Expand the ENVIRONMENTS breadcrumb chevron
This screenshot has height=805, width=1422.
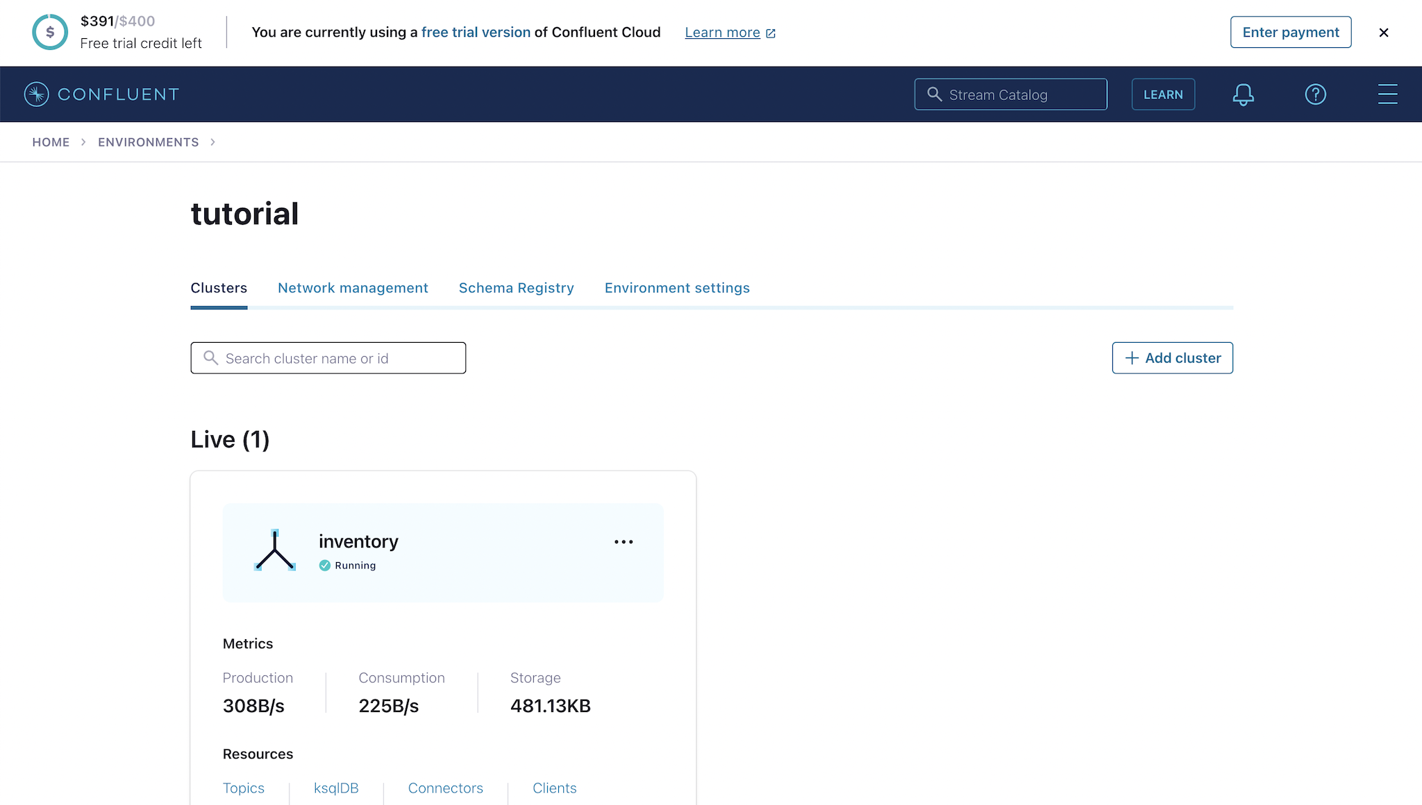pyautogui.click(x=213, y=142)
